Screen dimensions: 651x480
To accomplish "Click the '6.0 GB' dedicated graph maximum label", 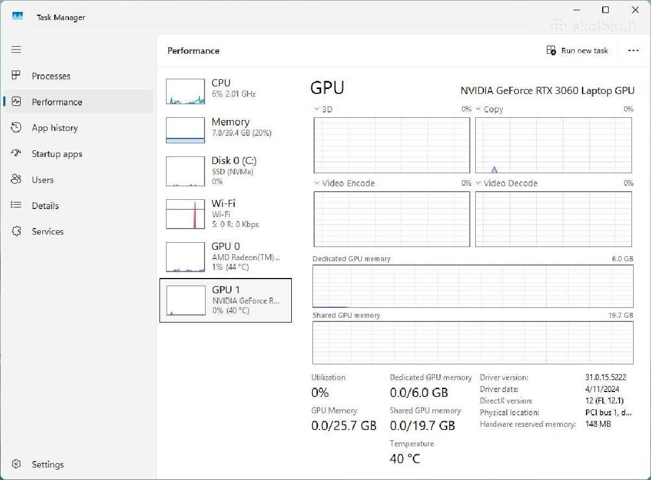I will pyautogui.click(x=622, y=259).
